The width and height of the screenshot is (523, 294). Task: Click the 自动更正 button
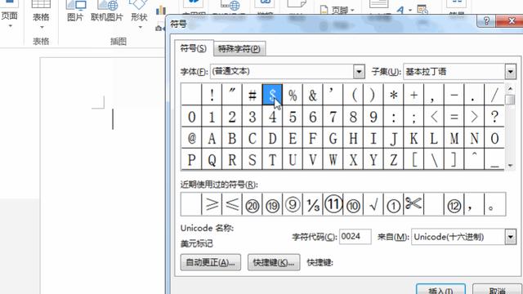click(211, 262)
